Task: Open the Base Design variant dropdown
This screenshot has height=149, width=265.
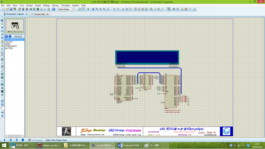Action: point(66,9)
